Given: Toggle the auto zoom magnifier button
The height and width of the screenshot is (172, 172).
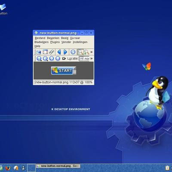Looking at the screenshot, I should click(80, 52).
